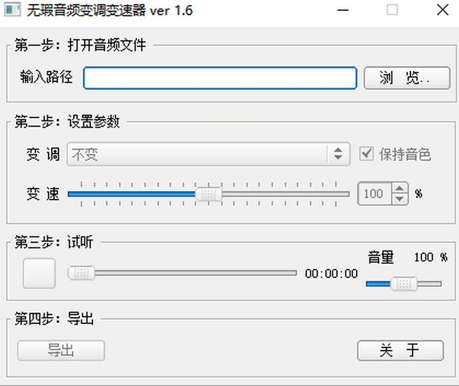459x386 pixels.
Task: Increase speed with the spinner up arrow
Action: coord(400,188)
